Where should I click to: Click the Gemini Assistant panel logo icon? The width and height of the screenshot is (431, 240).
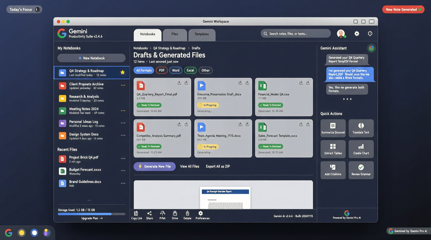pyautogui.click(x=371, y=48)
